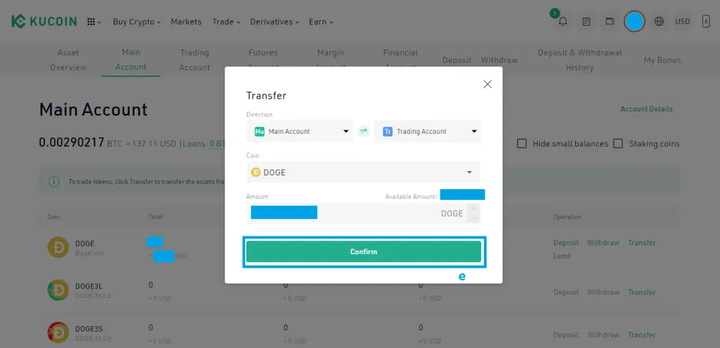Click the DOGE3S coin icon
Screen dimensions: 720x348
point(58,333)
